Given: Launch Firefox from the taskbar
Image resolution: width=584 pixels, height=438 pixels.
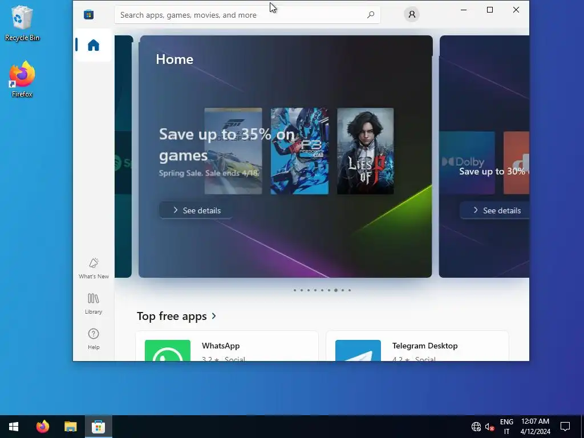Looking at the screenshot, I should [x=42, y=427].
